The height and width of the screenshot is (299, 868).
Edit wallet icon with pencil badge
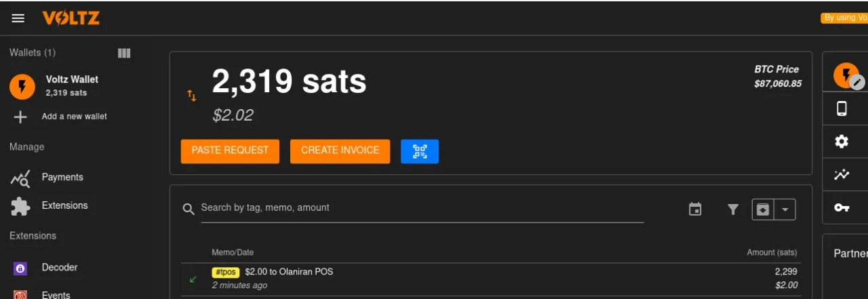857,82
